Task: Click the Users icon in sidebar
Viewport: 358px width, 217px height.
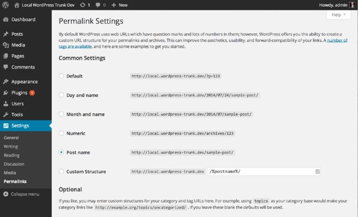Action: [6, 104]
